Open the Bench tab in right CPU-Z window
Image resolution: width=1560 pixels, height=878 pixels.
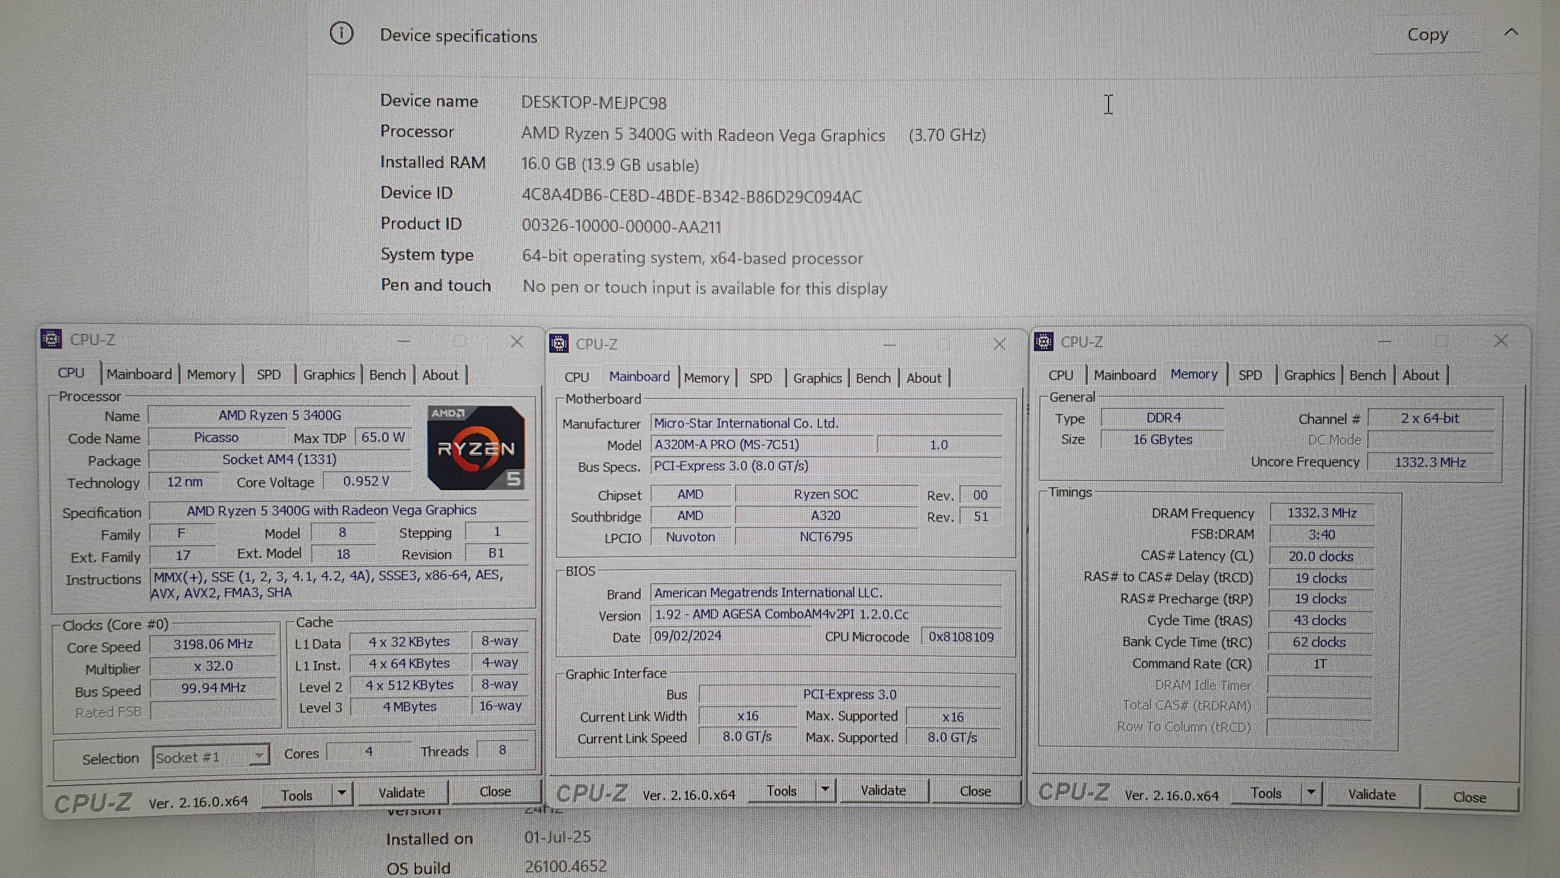point(1367,375)
